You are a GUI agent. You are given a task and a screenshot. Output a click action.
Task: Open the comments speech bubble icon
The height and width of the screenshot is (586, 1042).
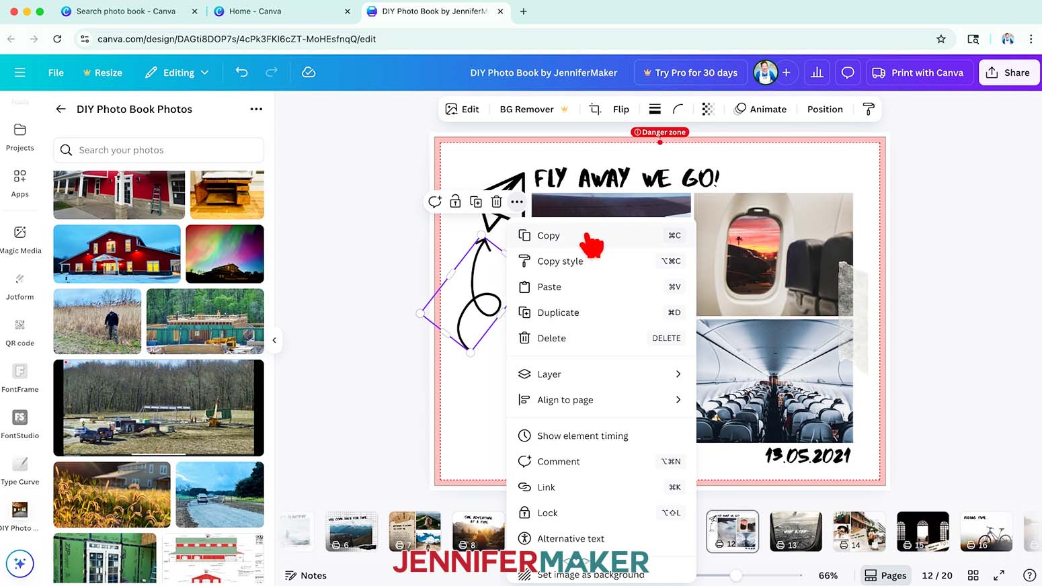[848, 73]
